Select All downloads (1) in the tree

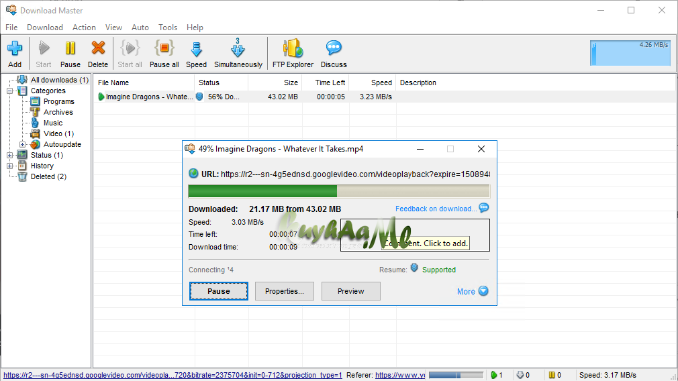pyautogui.click(x=60, y=80)
